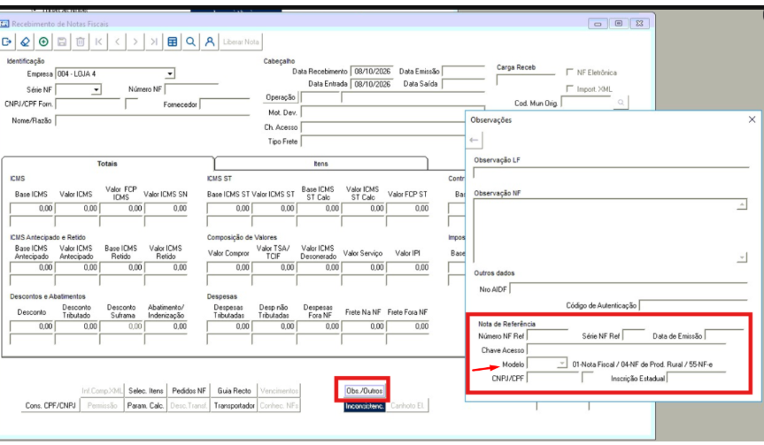Viewport: 764px width, 445px height.
Task: Enable the NF Eletrônica checkbox
Action: [569, 73]
